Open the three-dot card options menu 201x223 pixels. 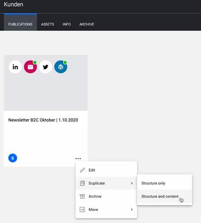(78, 159)
